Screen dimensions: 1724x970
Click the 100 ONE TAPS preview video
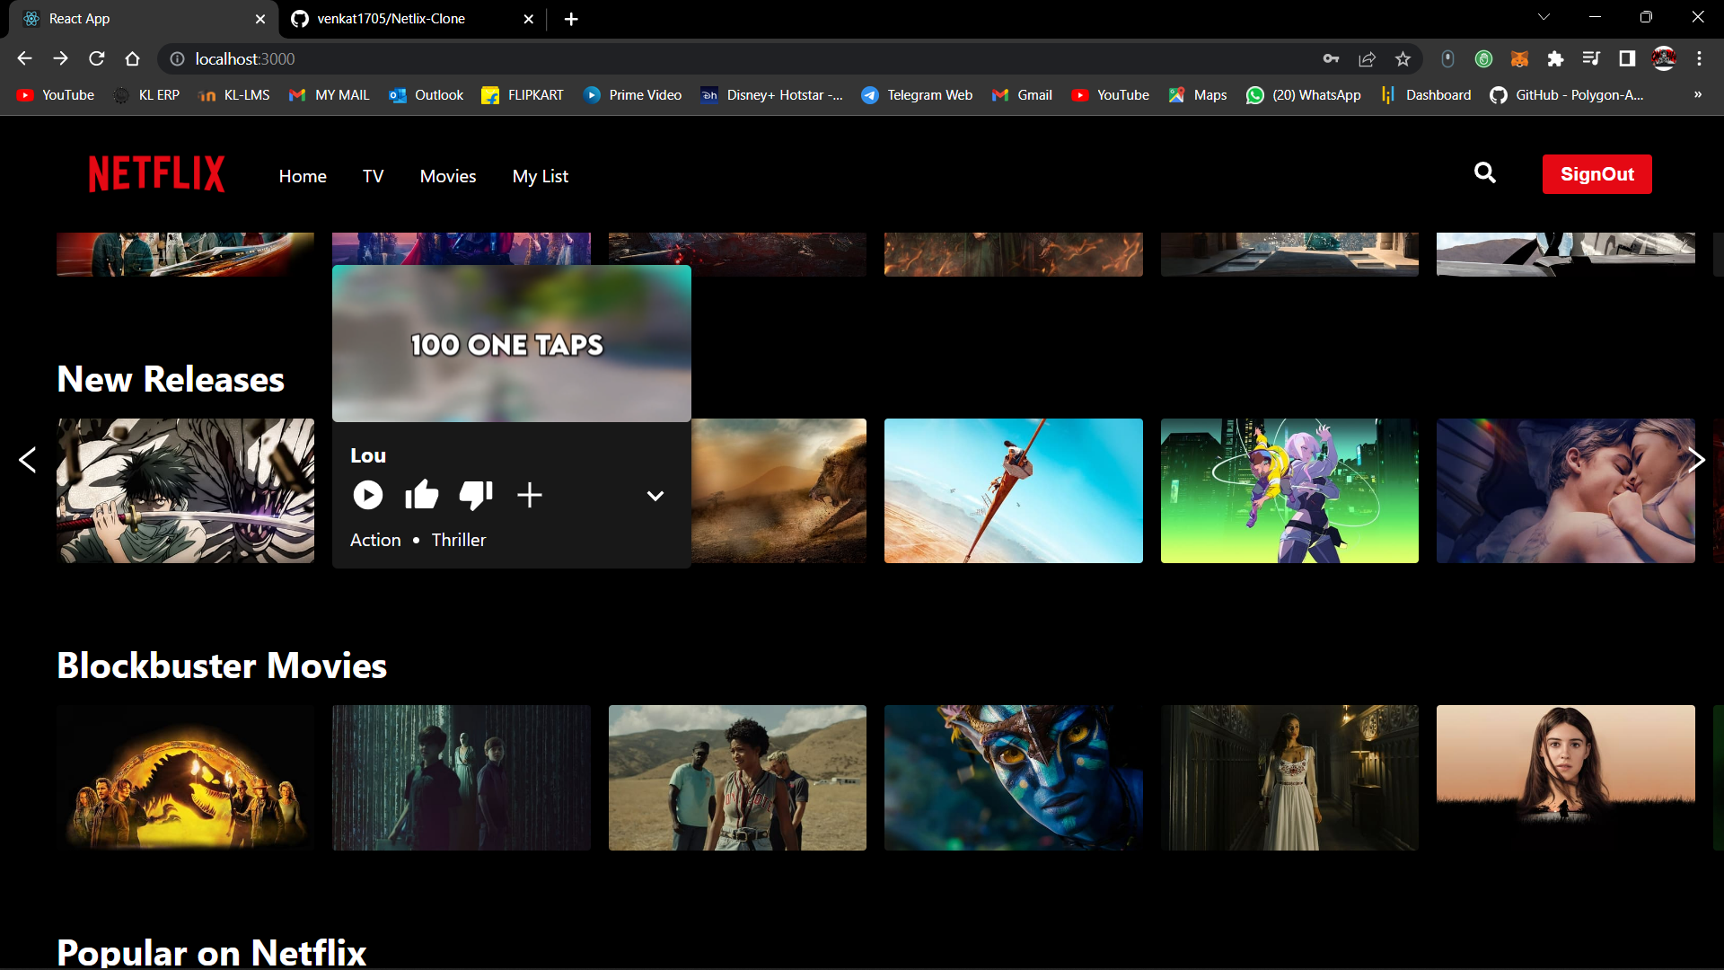point(512,344)
